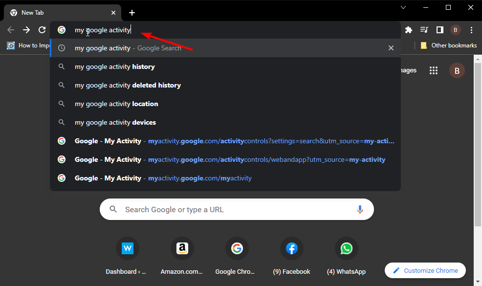
Task: Open the media controls icon
Action: pos(424,30)
